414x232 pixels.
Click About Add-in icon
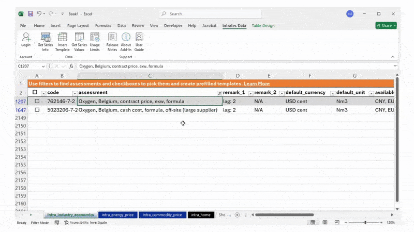coord(126,42)
